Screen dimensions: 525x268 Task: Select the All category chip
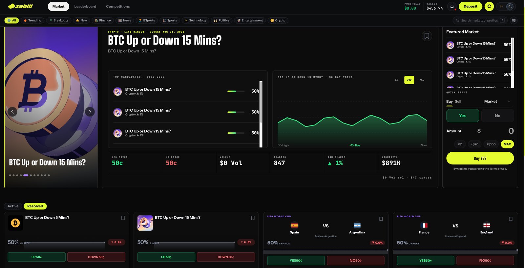pyautogui.click(x=12, y=20)
